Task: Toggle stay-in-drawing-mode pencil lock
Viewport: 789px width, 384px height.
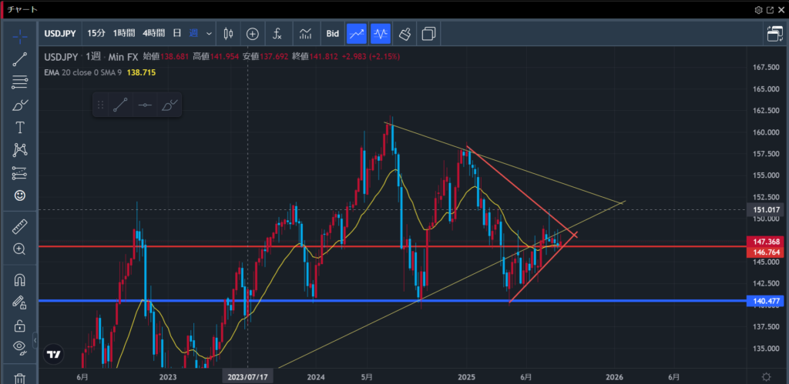Action: coord(19,302)
